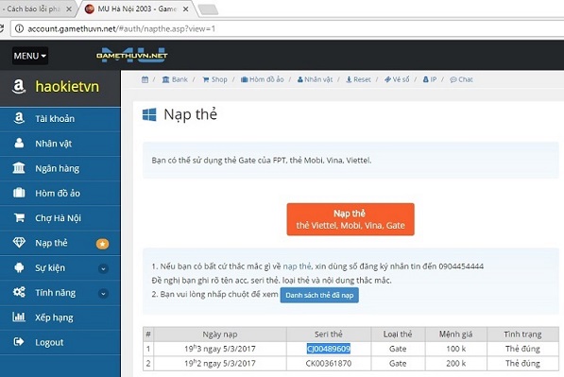Click the orange Nạp thẻ Viettel, Mobi, Vina, Gate button
This screenshot has width=564, height=377.
(x=350, y=219)
